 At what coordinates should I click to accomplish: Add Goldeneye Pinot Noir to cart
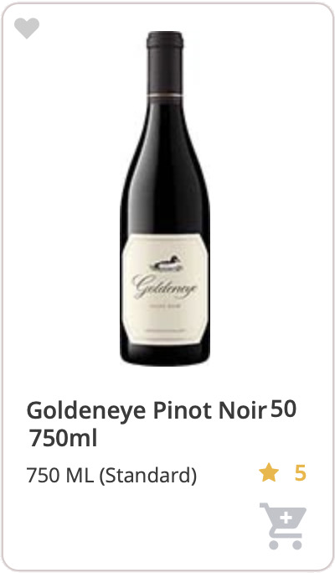(x=283, y=526)
